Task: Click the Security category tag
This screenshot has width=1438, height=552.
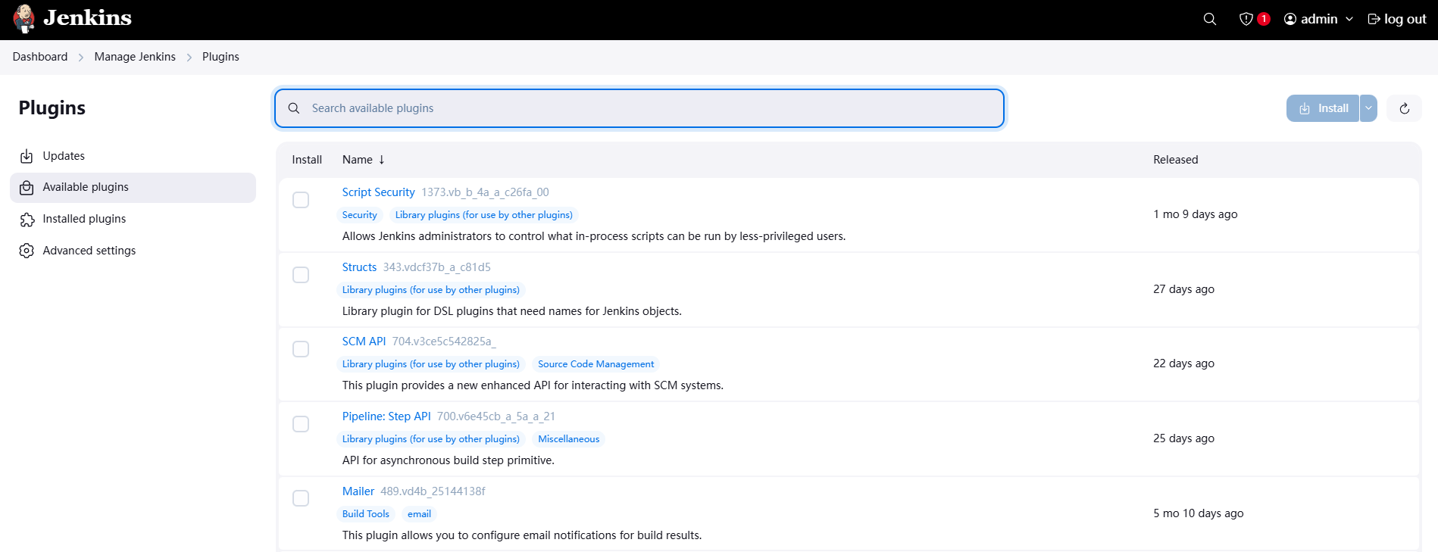Action: [359, 215]
